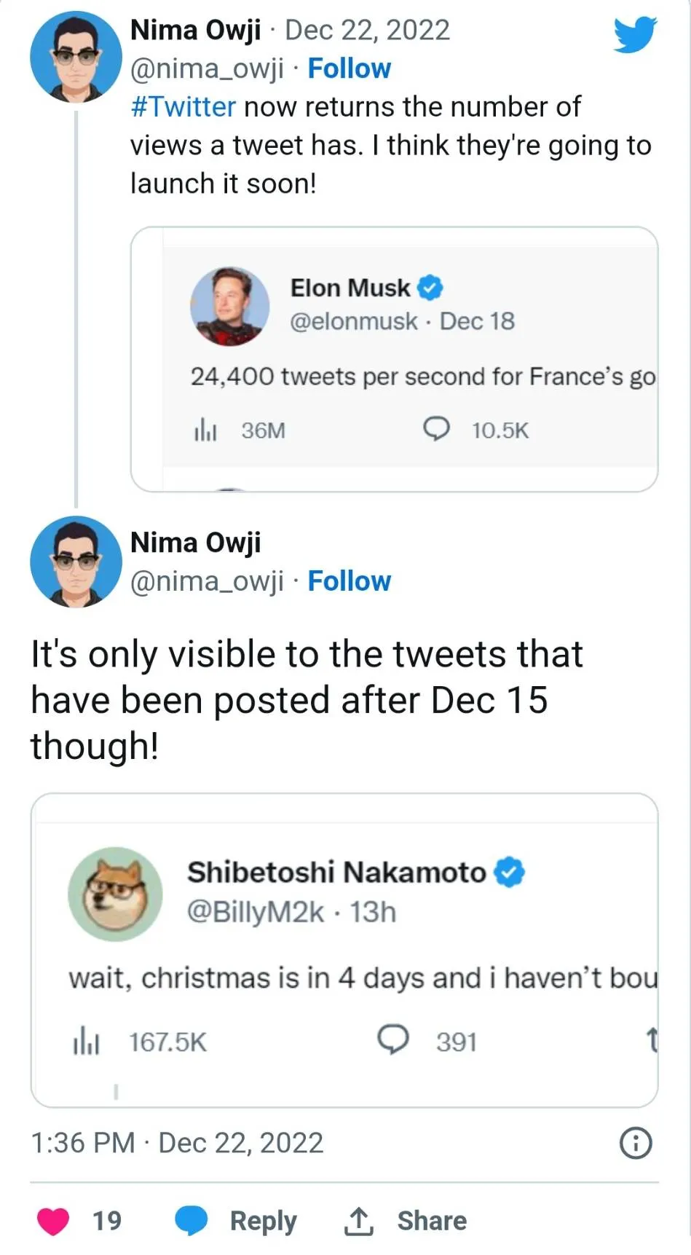Open the tweet info circle icon
691x1255 pixels.
636,1143
